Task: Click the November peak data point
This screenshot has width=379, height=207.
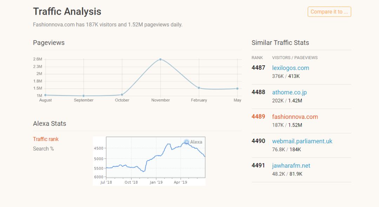Action: pyautogui.click(x=160, y=59)
